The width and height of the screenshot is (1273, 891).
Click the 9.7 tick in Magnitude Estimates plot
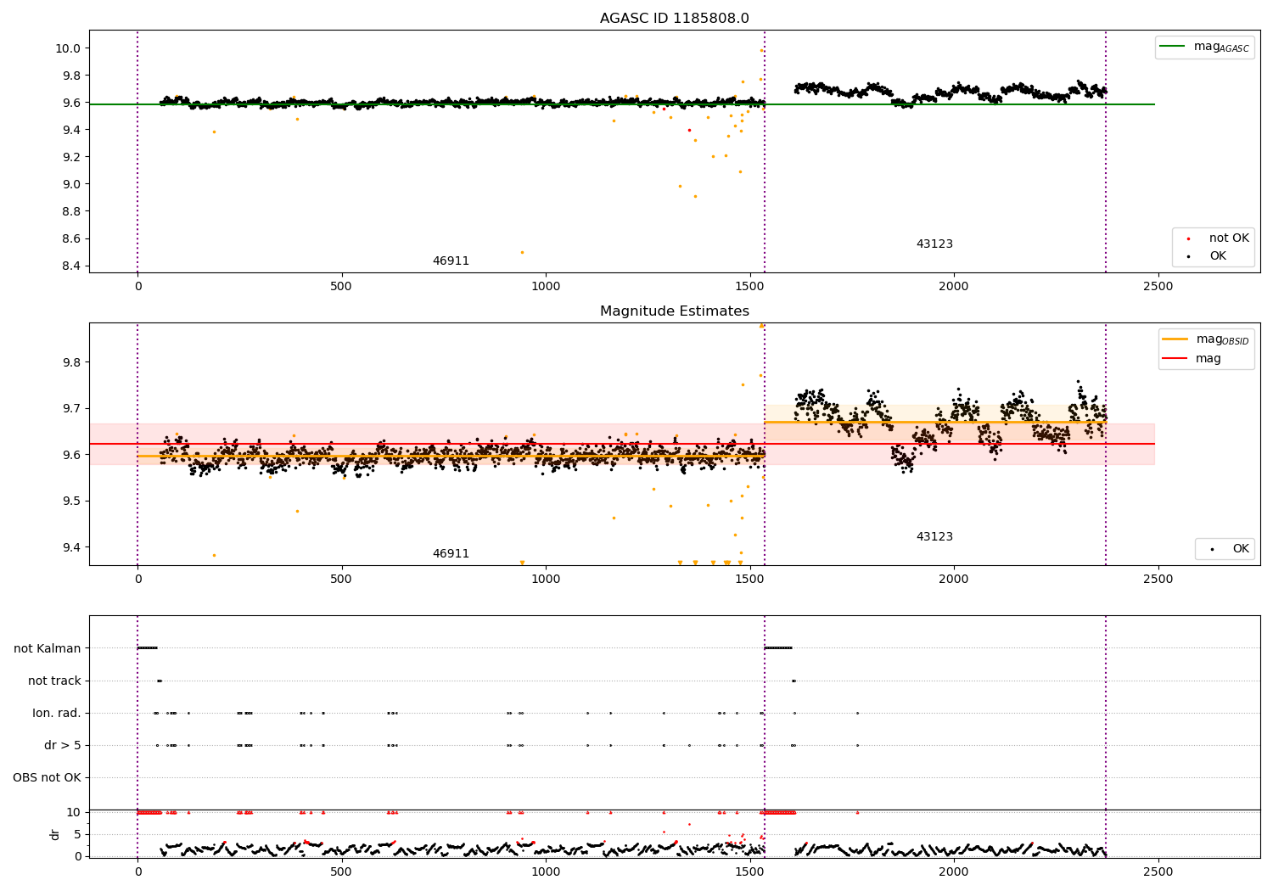(x=70, y=409)
